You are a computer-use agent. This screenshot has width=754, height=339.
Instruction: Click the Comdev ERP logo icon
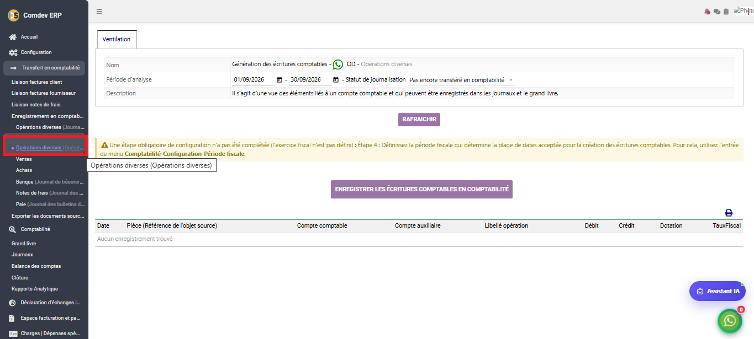[13, 15]
